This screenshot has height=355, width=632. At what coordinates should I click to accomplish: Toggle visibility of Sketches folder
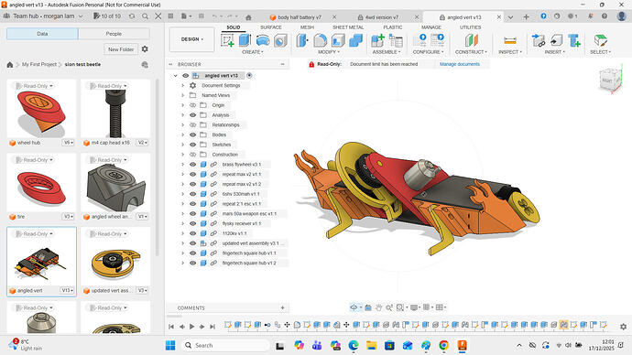click(x=192, y=145)
